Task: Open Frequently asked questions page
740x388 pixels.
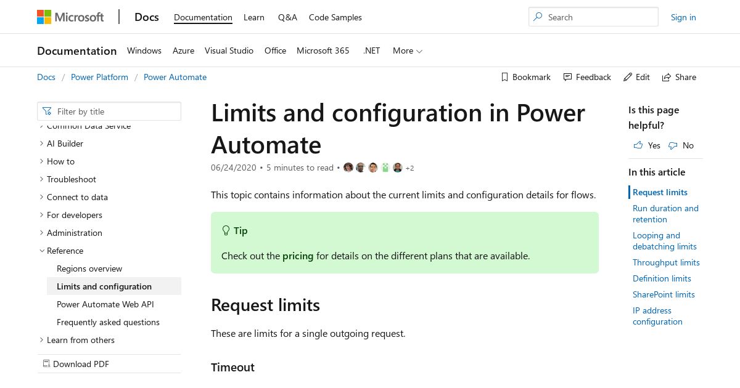Action: (108, 322)
